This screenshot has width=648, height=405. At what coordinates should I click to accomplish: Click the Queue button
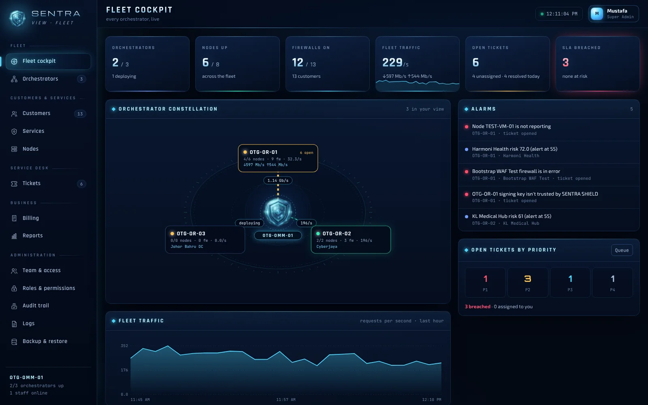point(622,250)
